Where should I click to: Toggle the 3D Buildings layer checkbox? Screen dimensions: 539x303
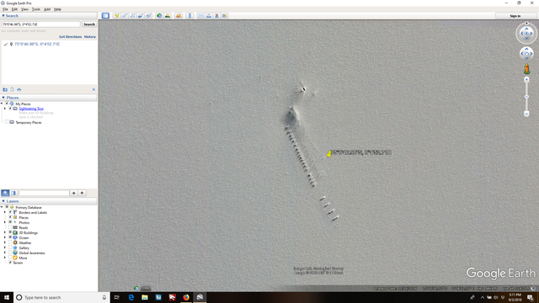click(x=10, y=232)
